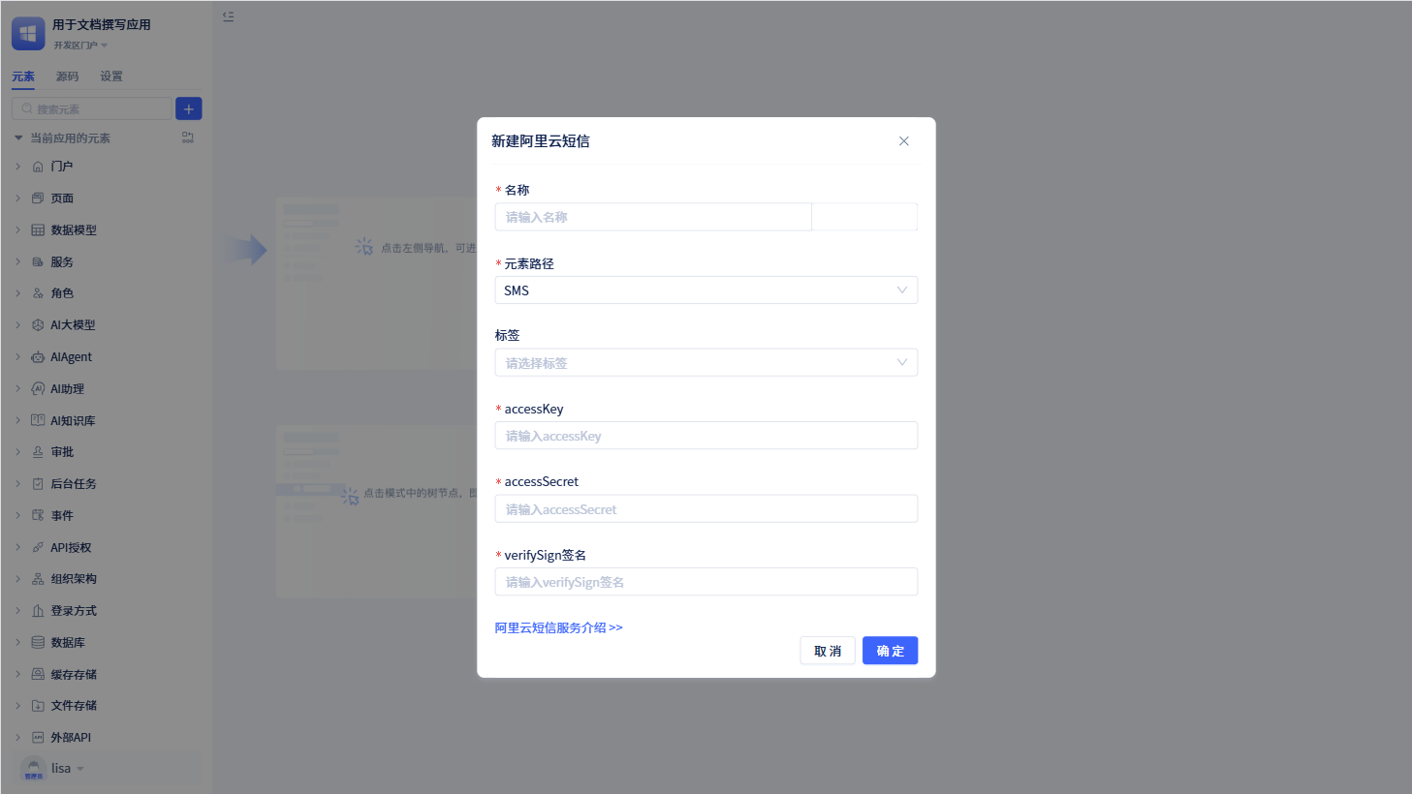Close the 新建阿里云短信 dialog
This screenshot has width=1412, height=794.
pyautogui.click(x=904, y=141)
